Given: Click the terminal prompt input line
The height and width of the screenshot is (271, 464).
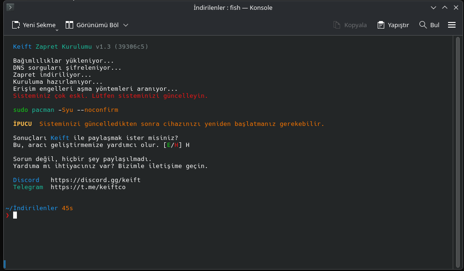Looking at the screenshot, I should 228,215.
